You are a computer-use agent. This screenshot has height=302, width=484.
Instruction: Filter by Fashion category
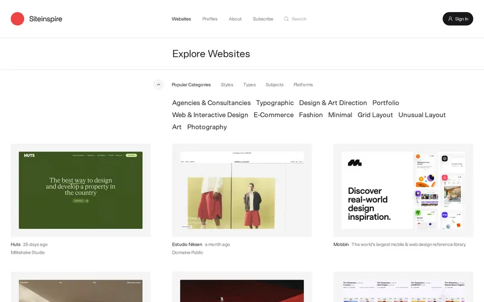coord(311,115)
